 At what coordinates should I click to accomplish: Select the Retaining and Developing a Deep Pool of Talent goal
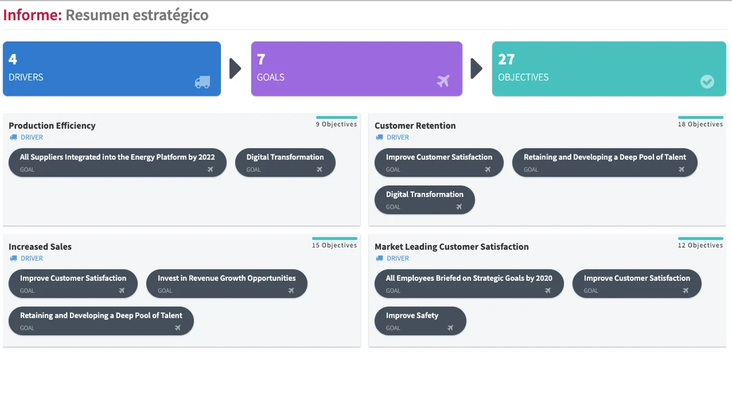pos(604,162)
